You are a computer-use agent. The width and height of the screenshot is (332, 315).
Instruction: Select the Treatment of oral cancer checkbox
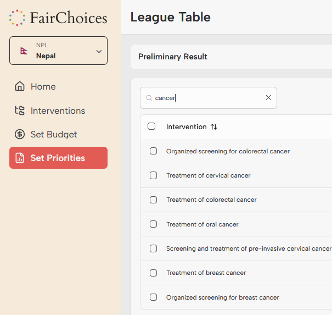coord(154,224)
